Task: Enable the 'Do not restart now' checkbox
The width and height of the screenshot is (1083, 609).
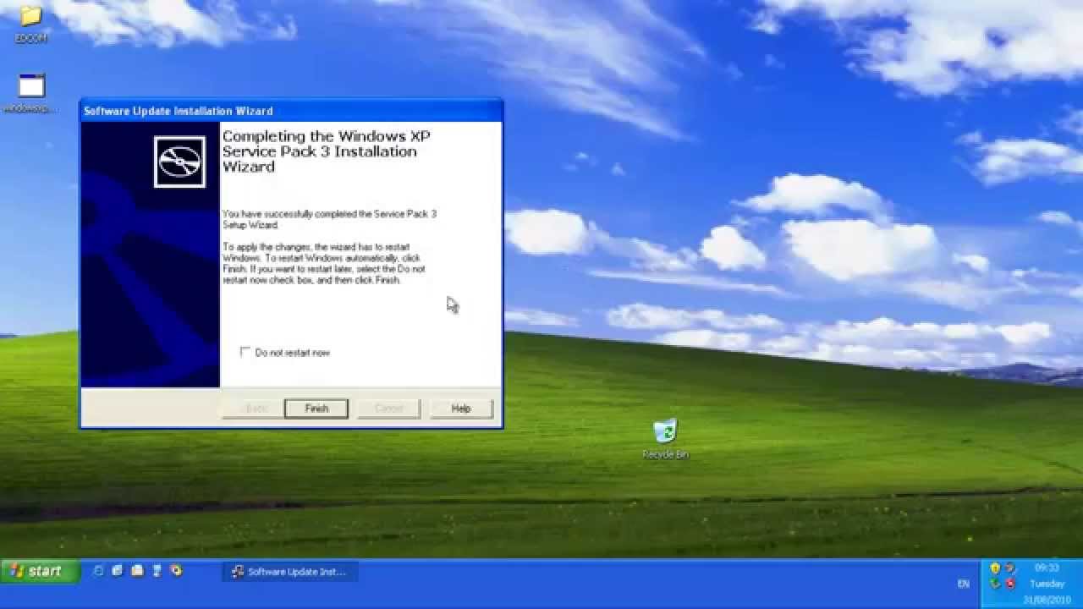Action: tap(245, 352)
